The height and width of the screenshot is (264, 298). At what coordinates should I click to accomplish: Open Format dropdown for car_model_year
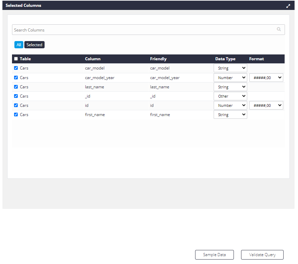[x=266, y=77]
